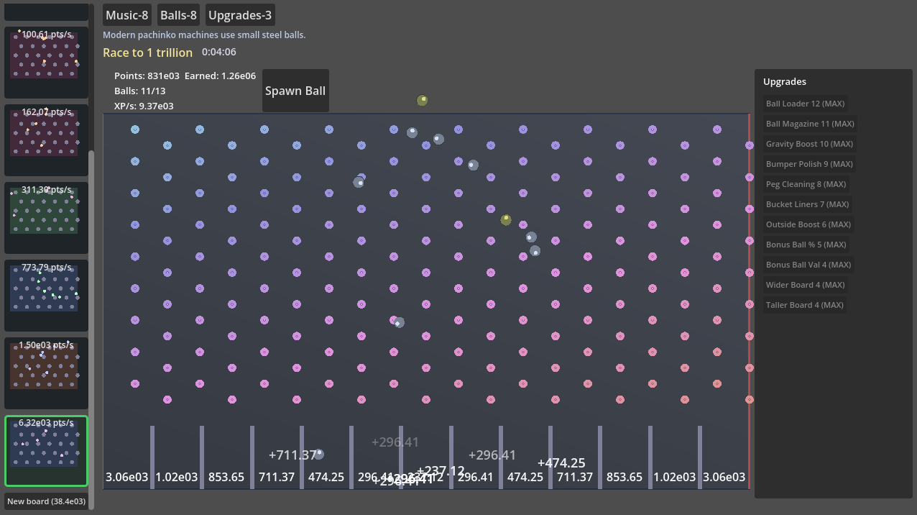Viewport: 917px width, 515px height.
Task: Click the Bumper Polish 9 (MAX) upgrade
Action: tap(809, 164)
